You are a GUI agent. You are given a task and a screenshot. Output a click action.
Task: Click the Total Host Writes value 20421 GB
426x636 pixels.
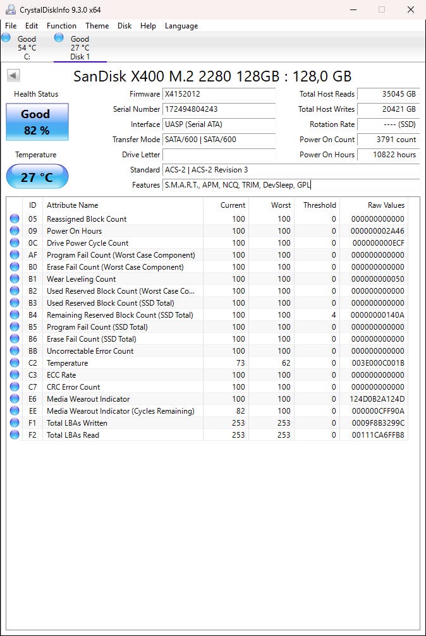click(x=388, y=109)
